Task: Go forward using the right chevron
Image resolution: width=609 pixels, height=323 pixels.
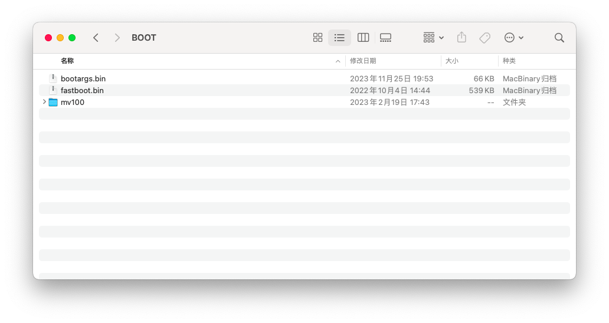Action: (x=117, y=38)
